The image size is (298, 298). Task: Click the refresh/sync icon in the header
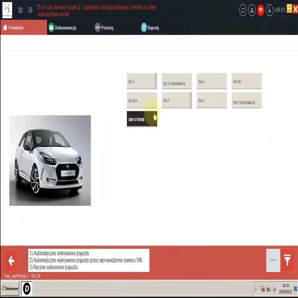point(242,10)
